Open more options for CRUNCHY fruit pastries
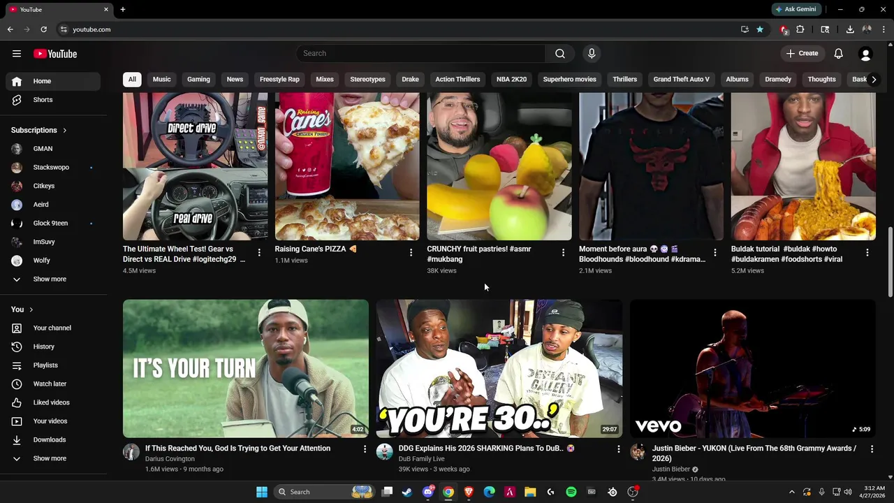894x503 pixels. [x=563, y=252]
